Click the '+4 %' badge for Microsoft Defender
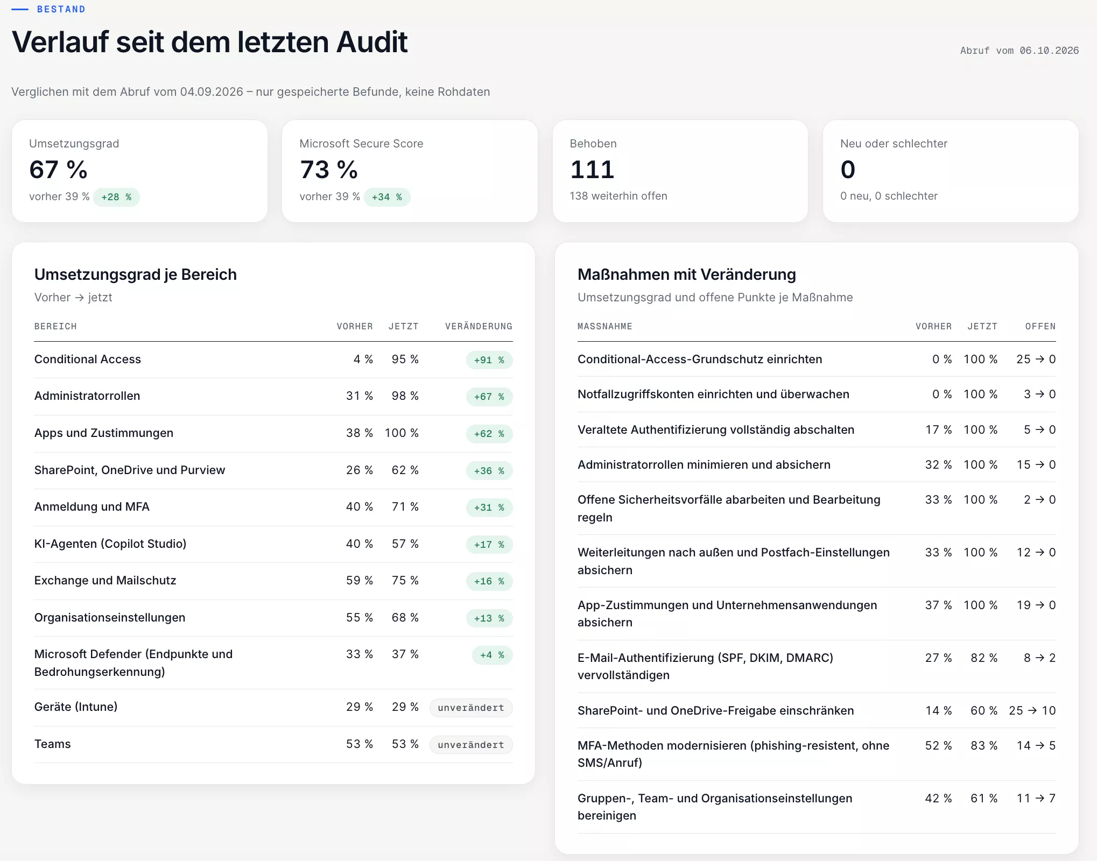 click(493, 655)
